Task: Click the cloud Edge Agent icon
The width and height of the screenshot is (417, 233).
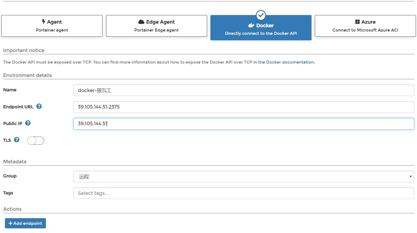Action: tap(141, 22)
